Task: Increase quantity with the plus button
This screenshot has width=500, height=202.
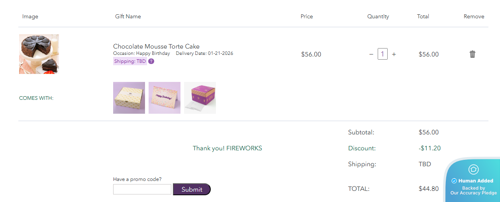Action: coord(394,54)
